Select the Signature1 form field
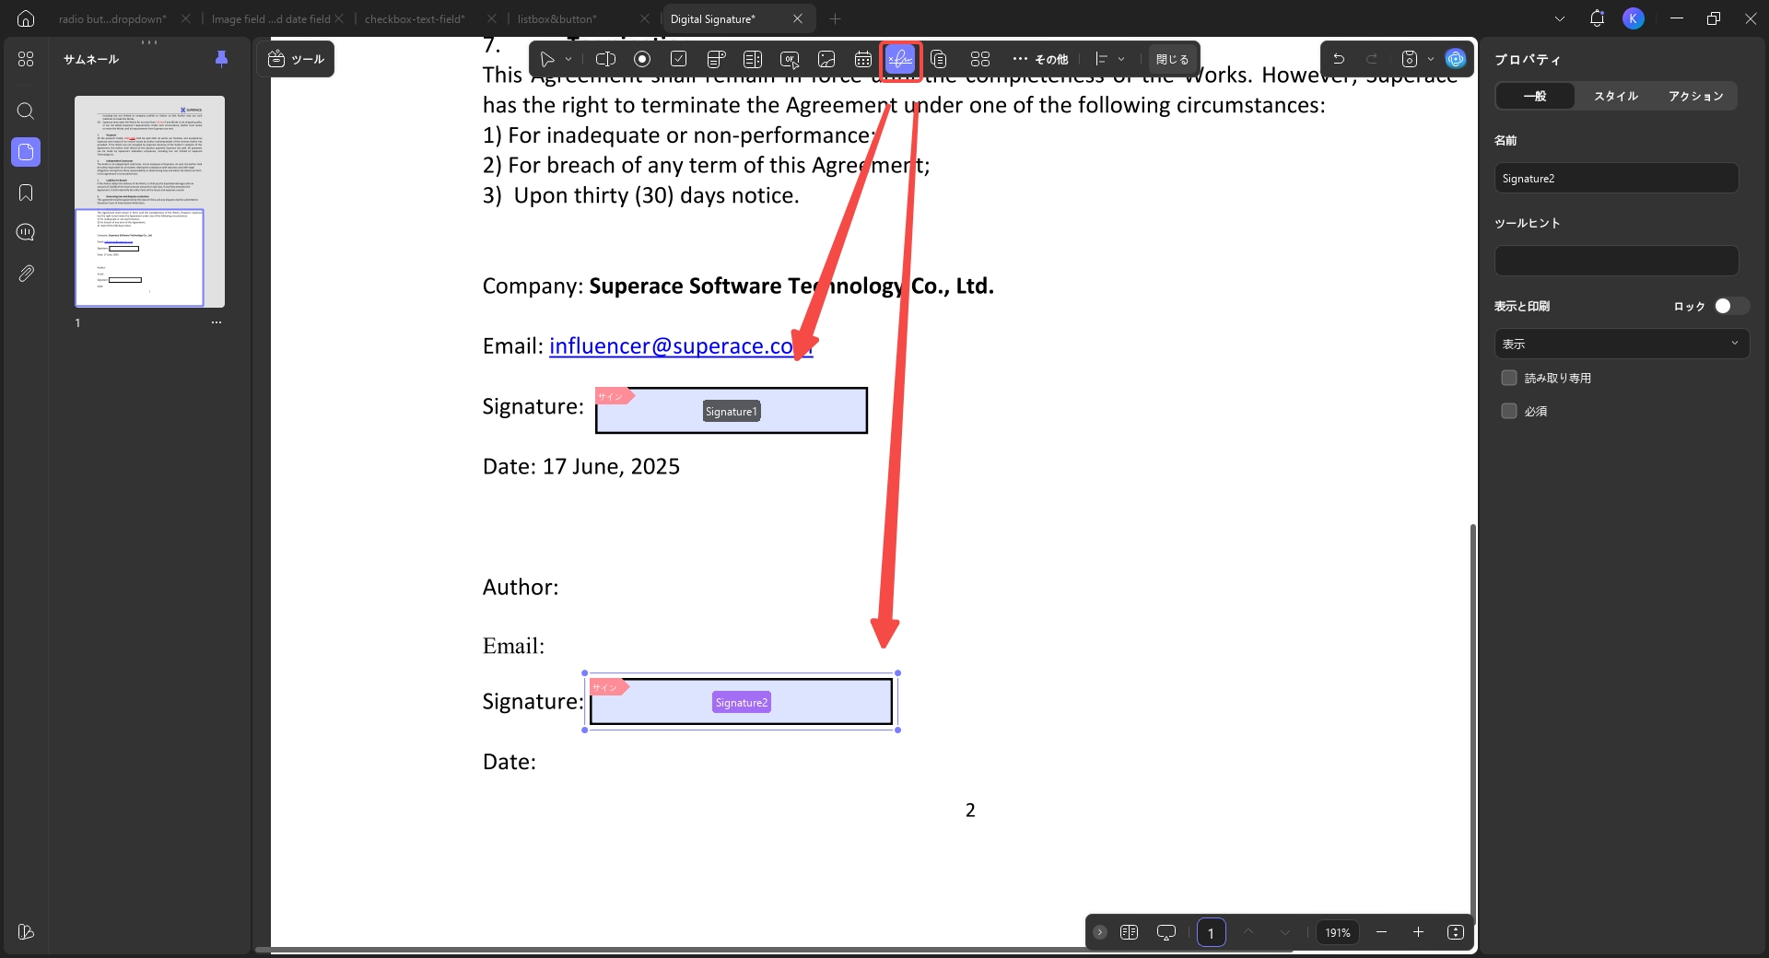Image resolution: width=1769 pixels, height=958 pixels. coord(732,411)
